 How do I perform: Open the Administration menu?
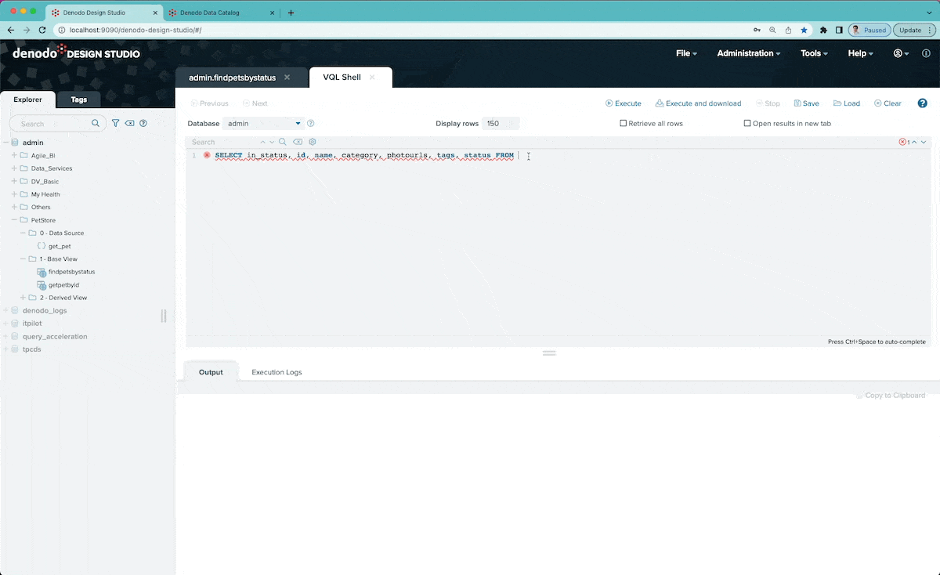[749, 53]
